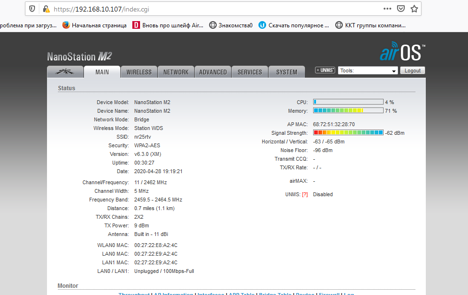Click the Frequency Band value 2459.5 - 2464.5 MHz

click(158, 200)
